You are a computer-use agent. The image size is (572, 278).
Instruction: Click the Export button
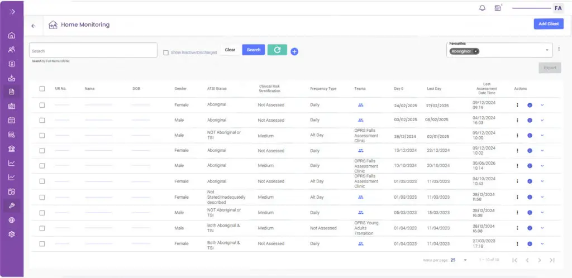(550, 68)
